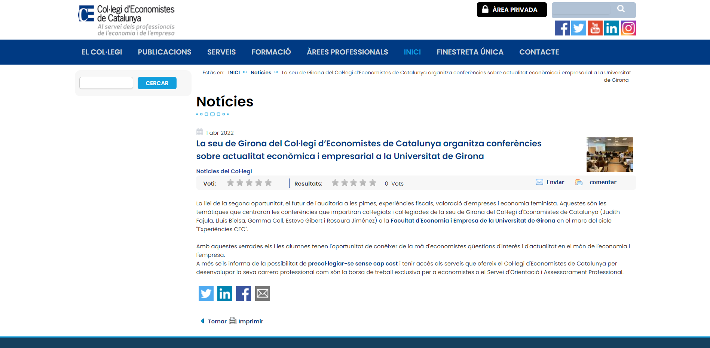Open the Àrees Professionals menu
Viewport: 710px width, 348px height.
point(347,52)
